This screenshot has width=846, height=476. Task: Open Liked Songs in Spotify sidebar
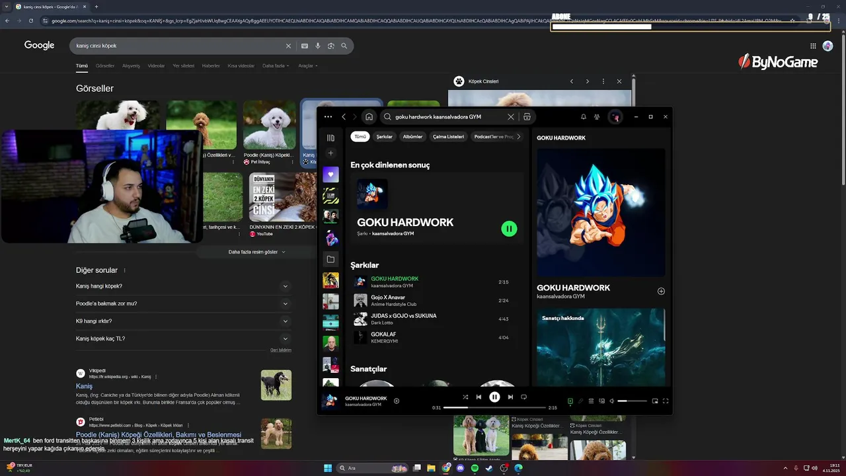coord(330,175)
